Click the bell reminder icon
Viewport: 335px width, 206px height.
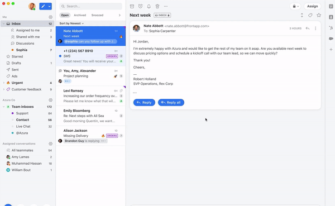pos(149,6)
